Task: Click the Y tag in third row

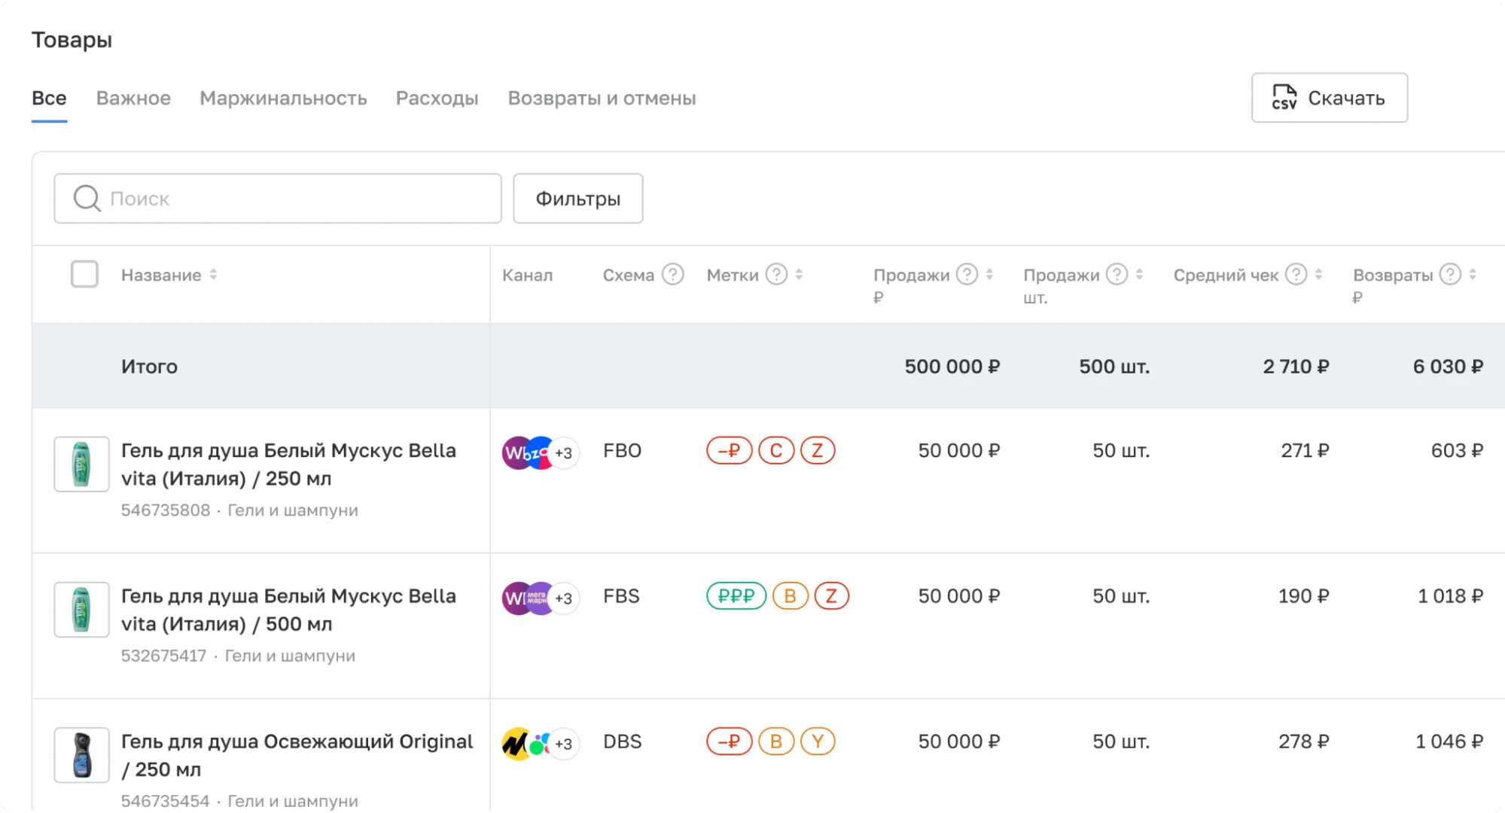Action: click(x=817, y=741)
